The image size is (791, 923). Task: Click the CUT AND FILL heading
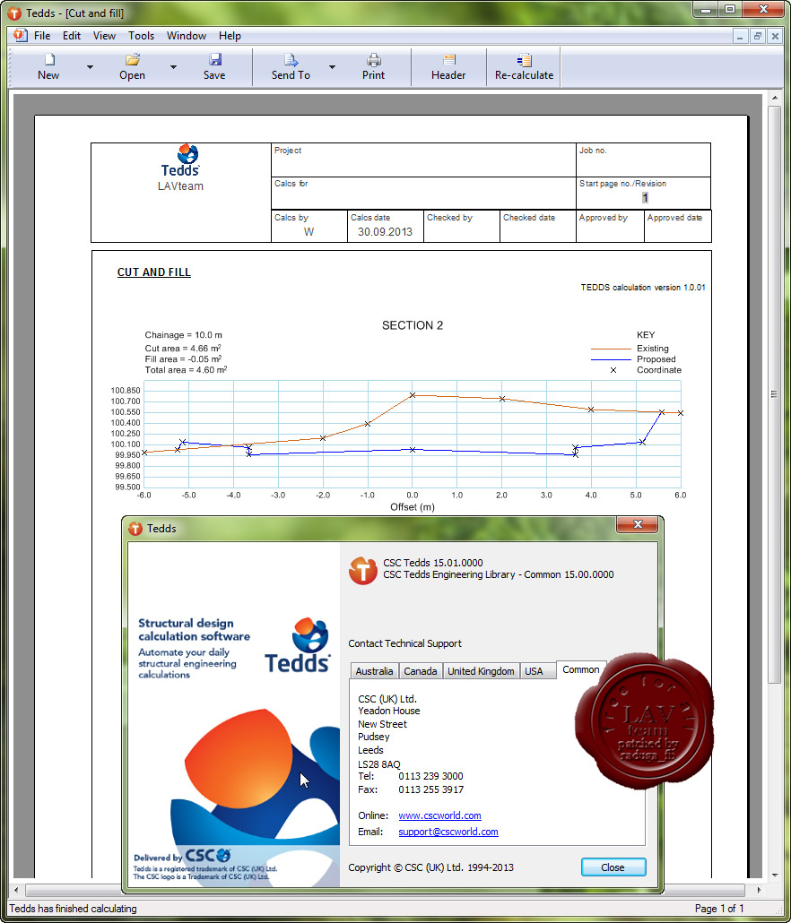click(x=153, y=272)
